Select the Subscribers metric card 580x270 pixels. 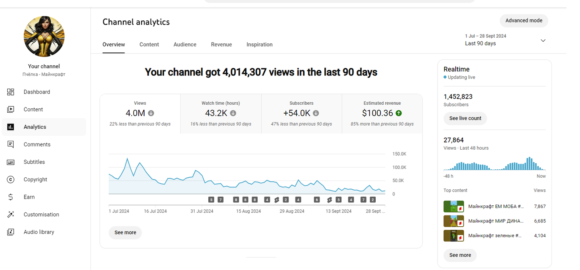pyautogui.click(x=301, y=114)
